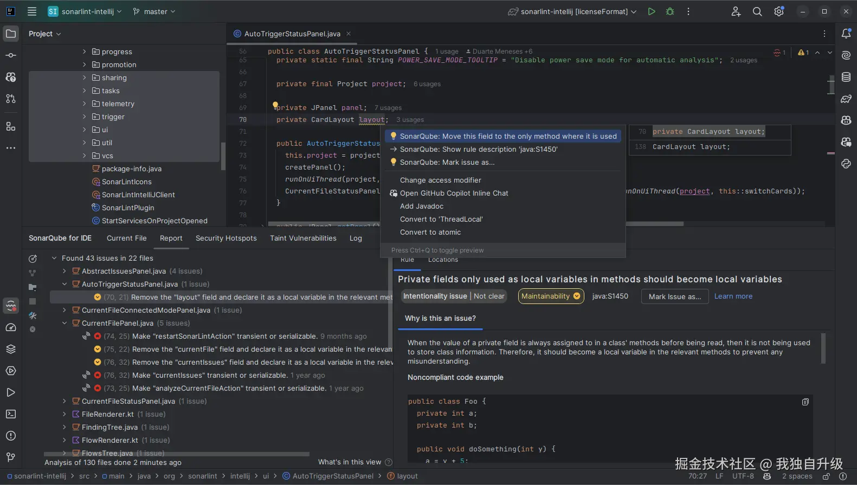This screenshot has width=857, height=485.
Task: Open the Database tool window
Action: [x=846, y=77]
